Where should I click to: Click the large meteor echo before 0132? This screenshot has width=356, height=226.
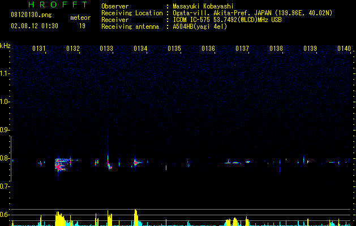coord(61,165)
